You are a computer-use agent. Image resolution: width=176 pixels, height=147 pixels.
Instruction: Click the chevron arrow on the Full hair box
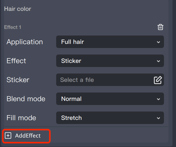158,42
